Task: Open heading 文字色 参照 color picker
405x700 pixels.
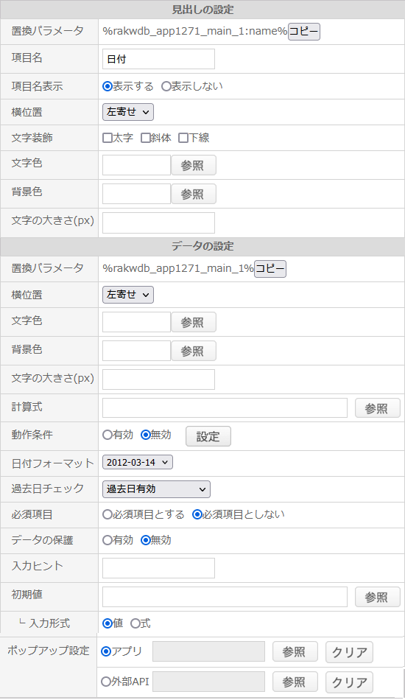Action: point(194,166)
